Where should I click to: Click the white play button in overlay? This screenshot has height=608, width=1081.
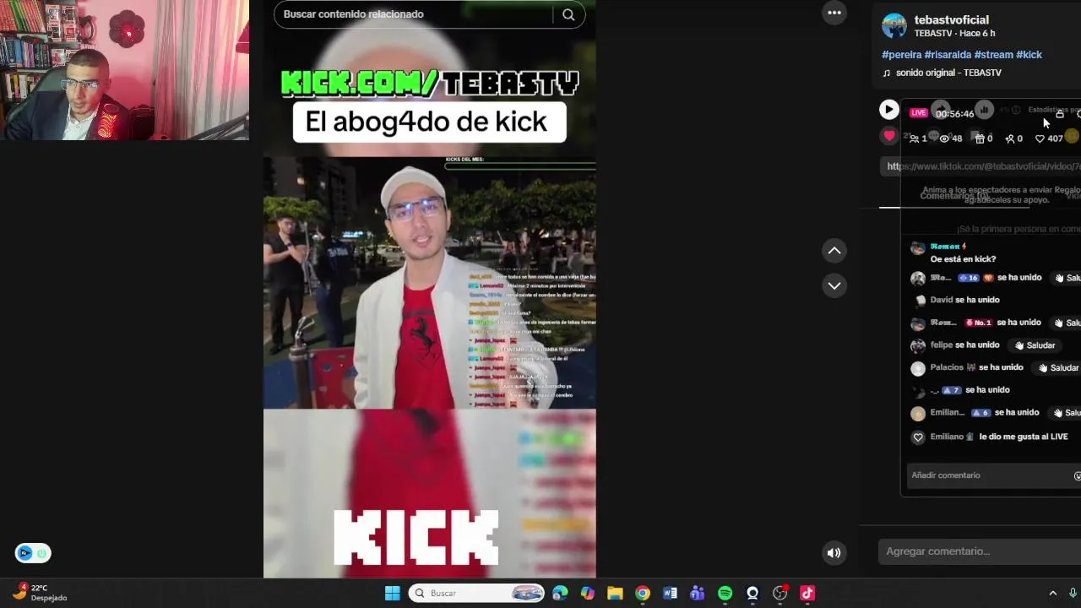pos(888,109)
